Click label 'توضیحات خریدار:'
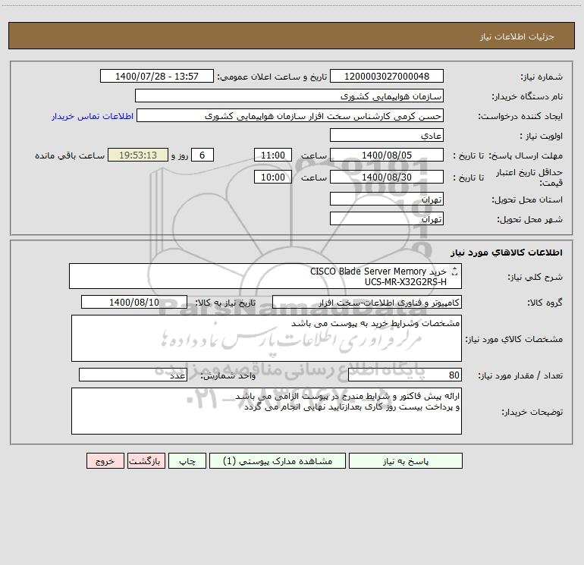Screen dimensions: 584x565 click(532, 412)
